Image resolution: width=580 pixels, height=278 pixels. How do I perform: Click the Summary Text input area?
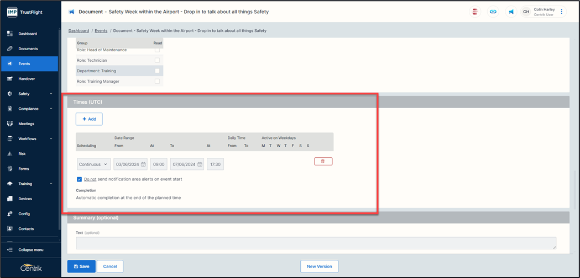tap(316, 243)
